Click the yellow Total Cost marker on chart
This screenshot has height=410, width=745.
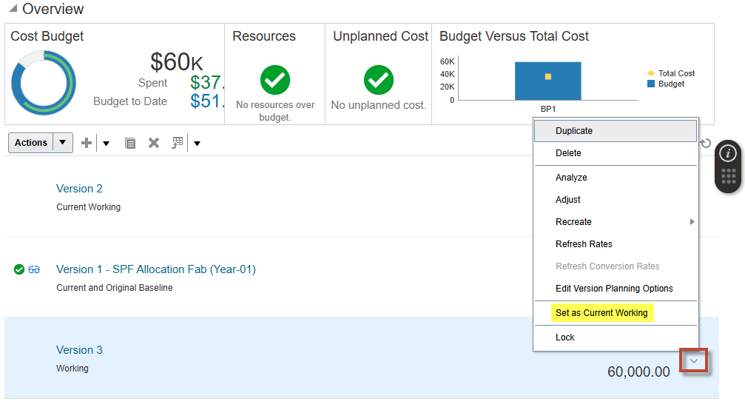point(547,76)
